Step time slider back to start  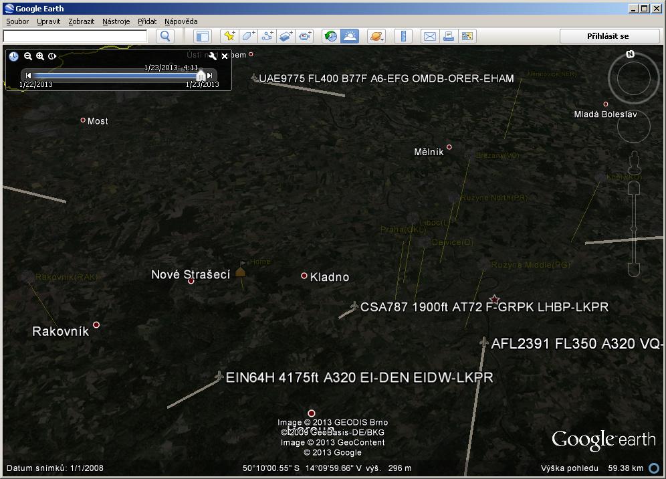point(28,75)
